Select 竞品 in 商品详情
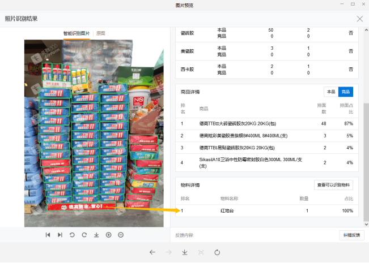Screen dimensions: 369x263 click(346, 92)
